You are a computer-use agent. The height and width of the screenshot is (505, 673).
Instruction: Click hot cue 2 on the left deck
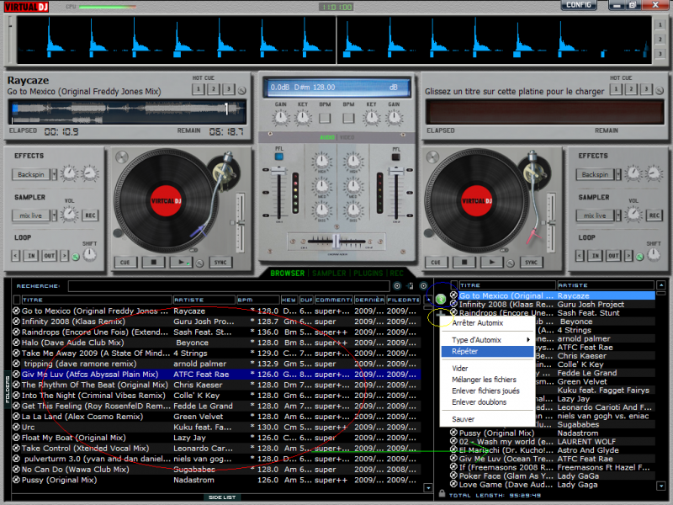point(212,89)
